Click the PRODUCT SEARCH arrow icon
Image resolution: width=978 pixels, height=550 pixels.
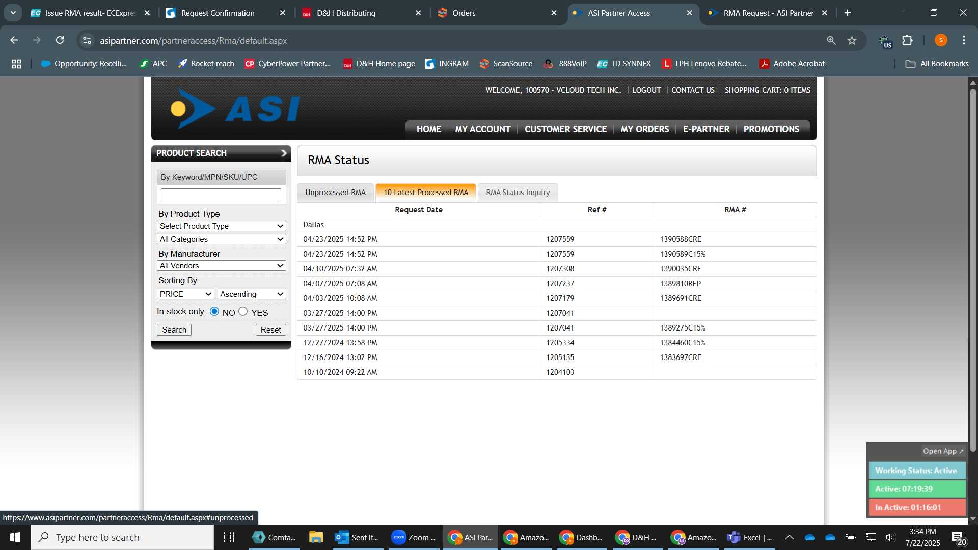(x=284, y=153)
